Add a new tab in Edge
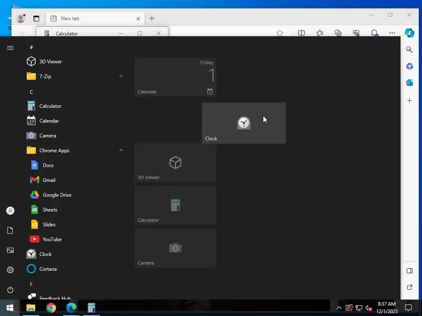This screenshot has width=422, height=316. tap(152, 18)
